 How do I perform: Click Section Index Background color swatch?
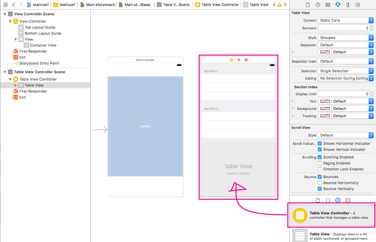(325, 109)
